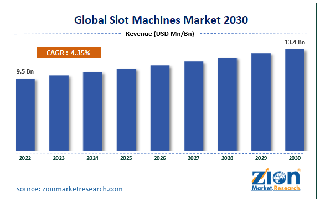Image resolution: width=320 pixels, height=202 pixels.
Task: Click the bar for year 2024
Action: click(92, 111)
